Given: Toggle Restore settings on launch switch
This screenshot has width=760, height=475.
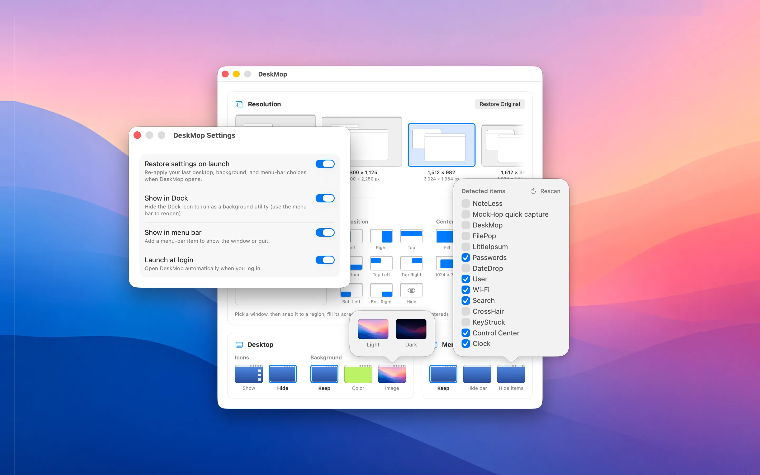Looking at the screenshot, I should coord(325,164).
